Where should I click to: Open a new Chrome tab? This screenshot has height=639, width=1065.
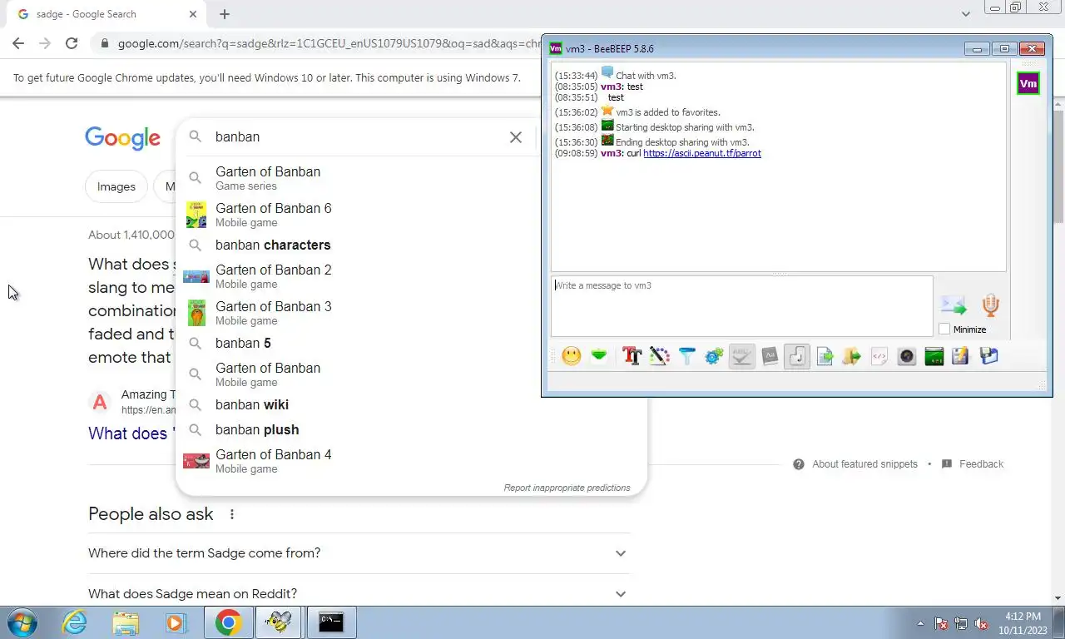click(225, 14)
